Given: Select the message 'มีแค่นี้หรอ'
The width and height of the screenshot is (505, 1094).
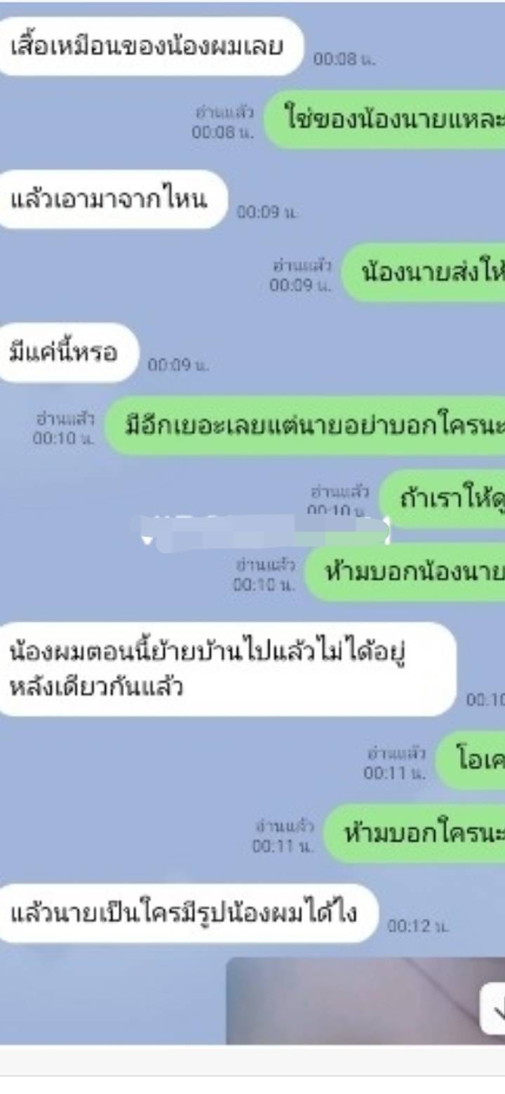Looking at the screenshot, I should pos(69,353).
